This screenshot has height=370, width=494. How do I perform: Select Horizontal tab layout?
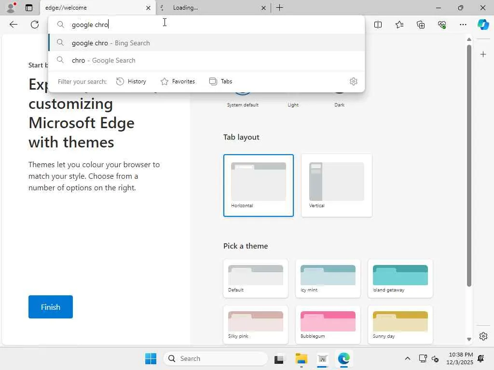[259, 185]
